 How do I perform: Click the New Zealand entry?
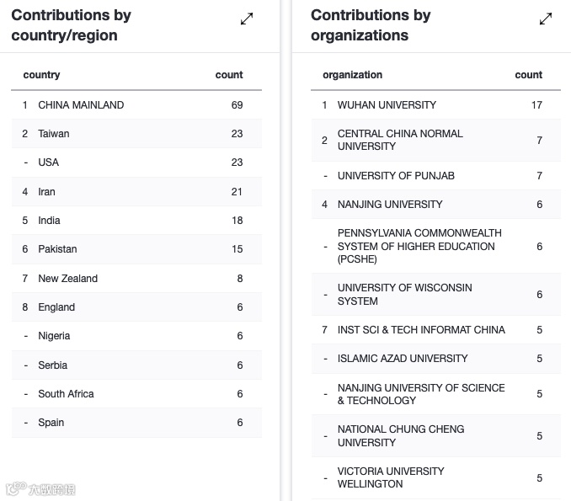pos(67,279)
